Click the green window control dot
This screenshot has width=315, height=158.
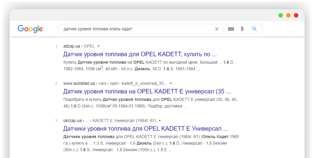[281, 15]
